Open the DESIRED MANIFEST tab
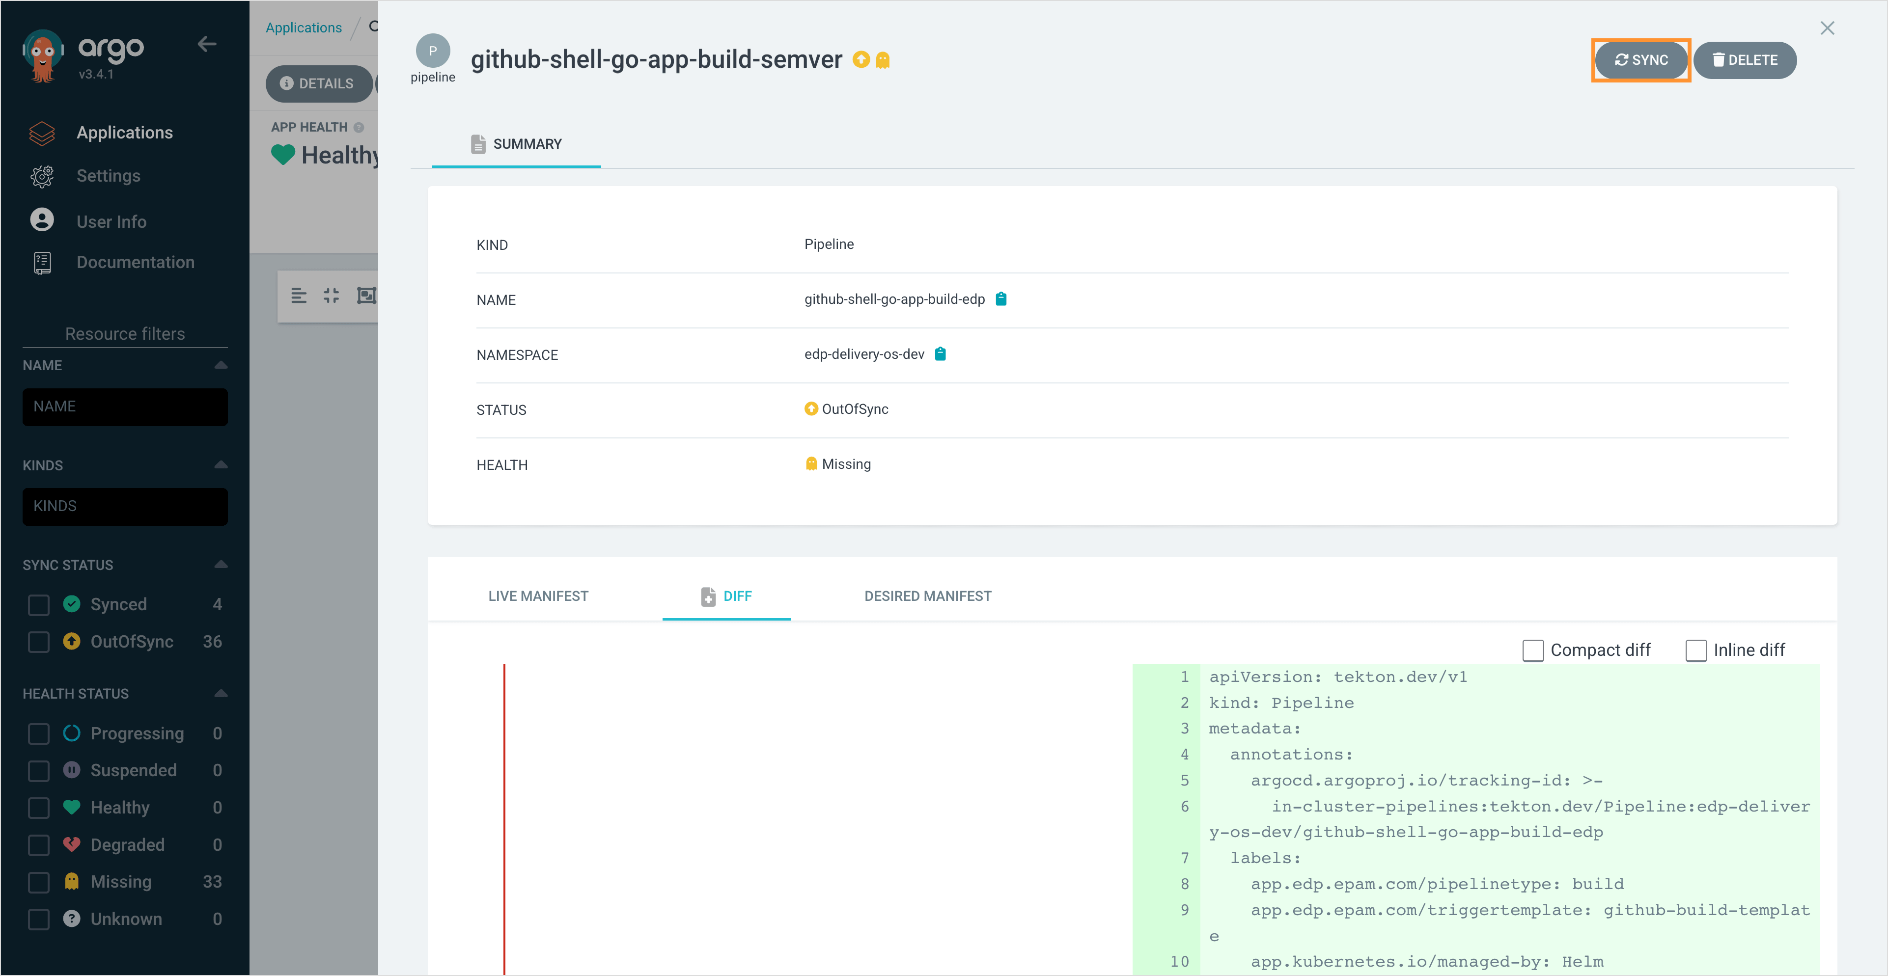The width and height of the screenshot is (1888, 976). coord(927,596)
